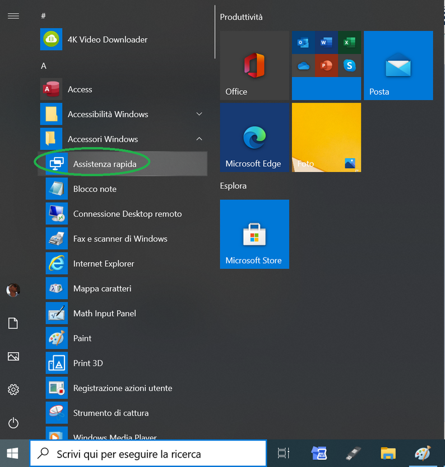Launch Access from the app list

pos(123,89)
